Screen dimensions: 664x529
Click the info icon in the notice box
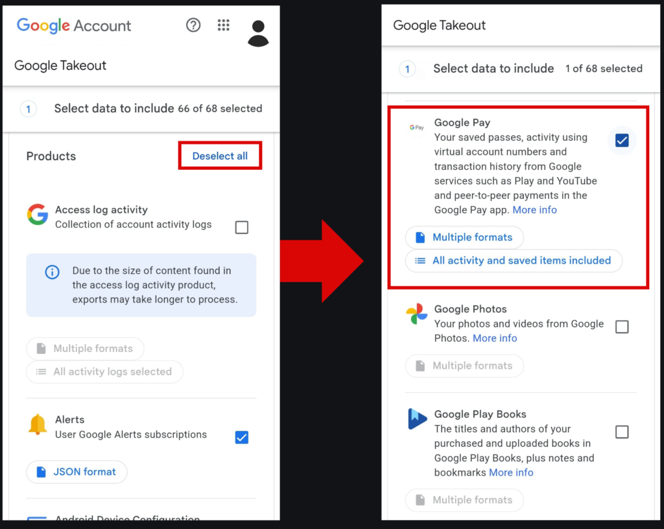coord(52,272)
